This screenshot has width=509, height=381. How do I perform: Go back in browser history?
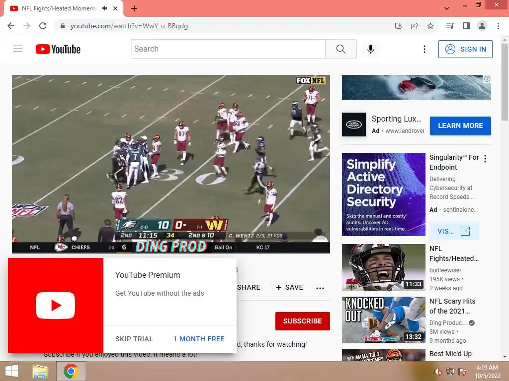[x=11, y=26]
